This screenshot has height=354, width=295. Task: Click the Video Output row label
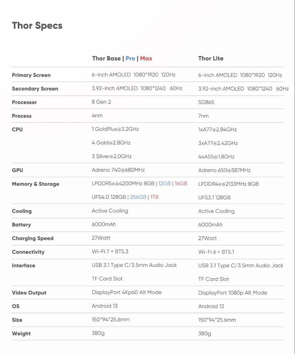point(29,293)
